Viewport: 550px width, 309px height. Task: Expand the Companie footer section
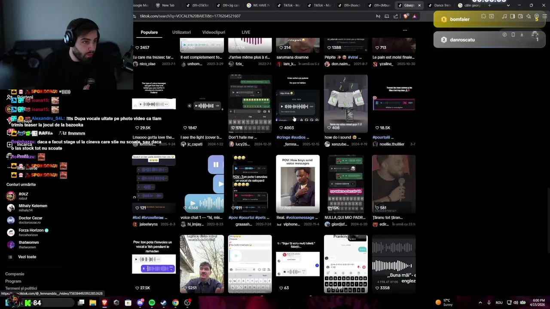[15, 274]
